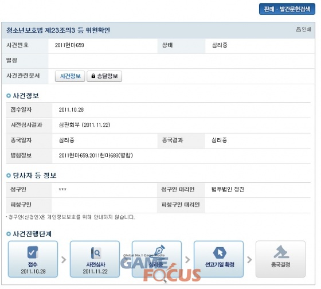Click the 사전심사 magnifier book icon
The height and width of the screenshot is (289, 321).
point(96,253)
